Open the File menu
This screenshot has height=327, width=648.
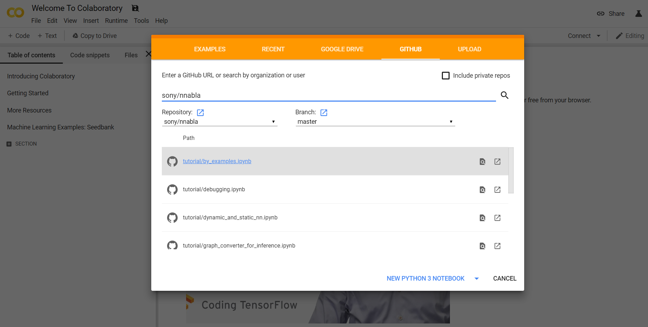[x=36, y=21]
